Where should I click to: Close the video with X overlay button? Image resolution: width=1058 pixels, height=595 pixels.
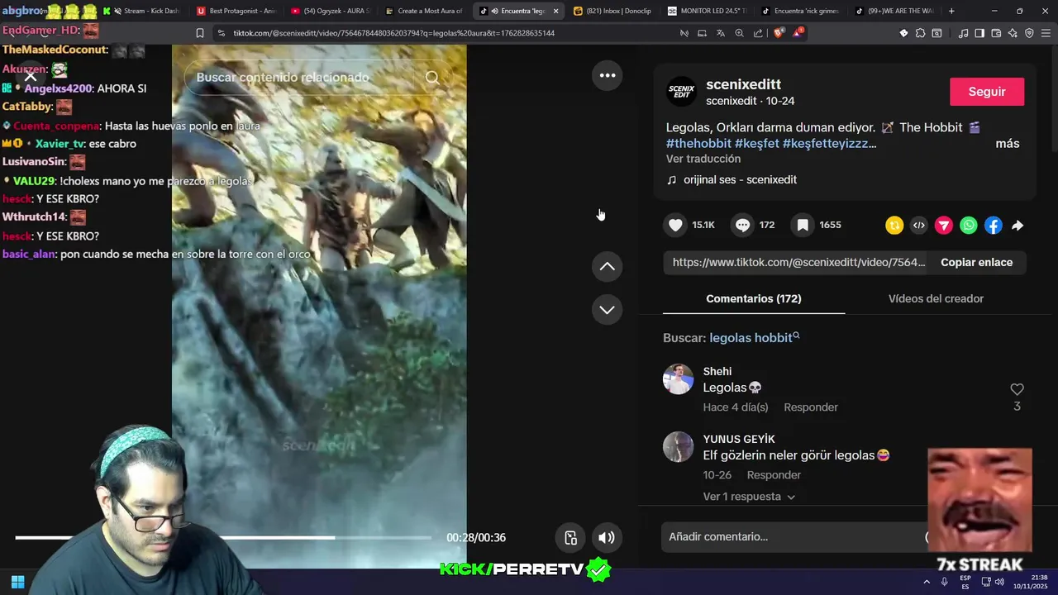[31, 77]
